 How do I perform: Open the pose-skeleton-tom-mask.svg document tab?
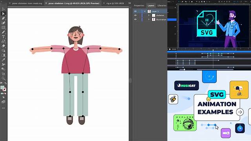point(27,3)
